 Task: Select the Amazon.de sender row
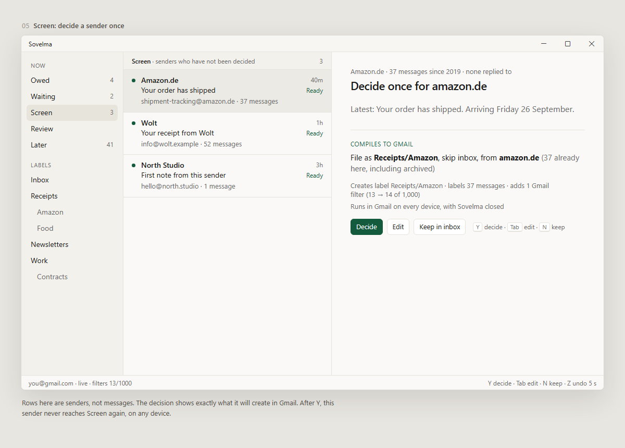(227, 91)
